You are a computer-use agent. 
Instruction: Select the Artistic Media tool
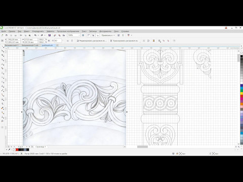[3, 68]
